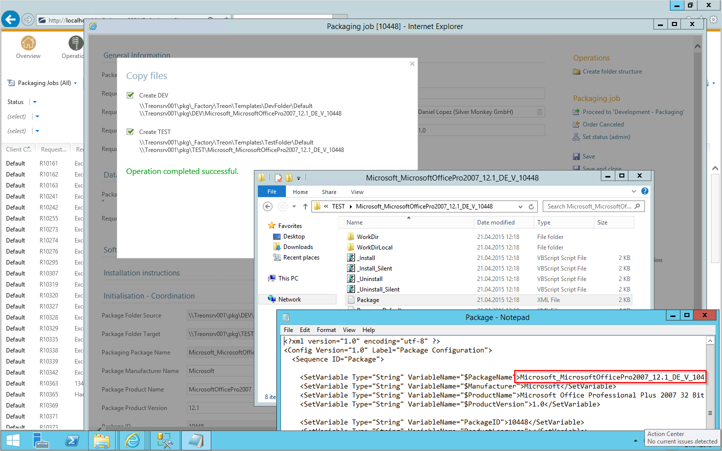722x451 pixels.
Task: Open Internet Explorer settings gear
Action: coord(713,19)
